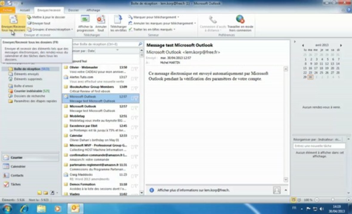The height and width of the screenshot is (214, 352).
Task: Open Craig Maddocks email
Action: click(101, 177)
